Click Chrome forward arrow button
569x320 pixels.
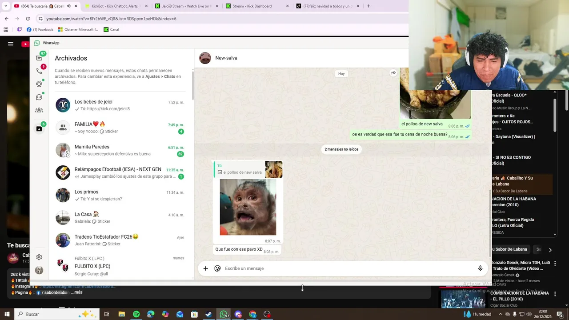[17, 19]
